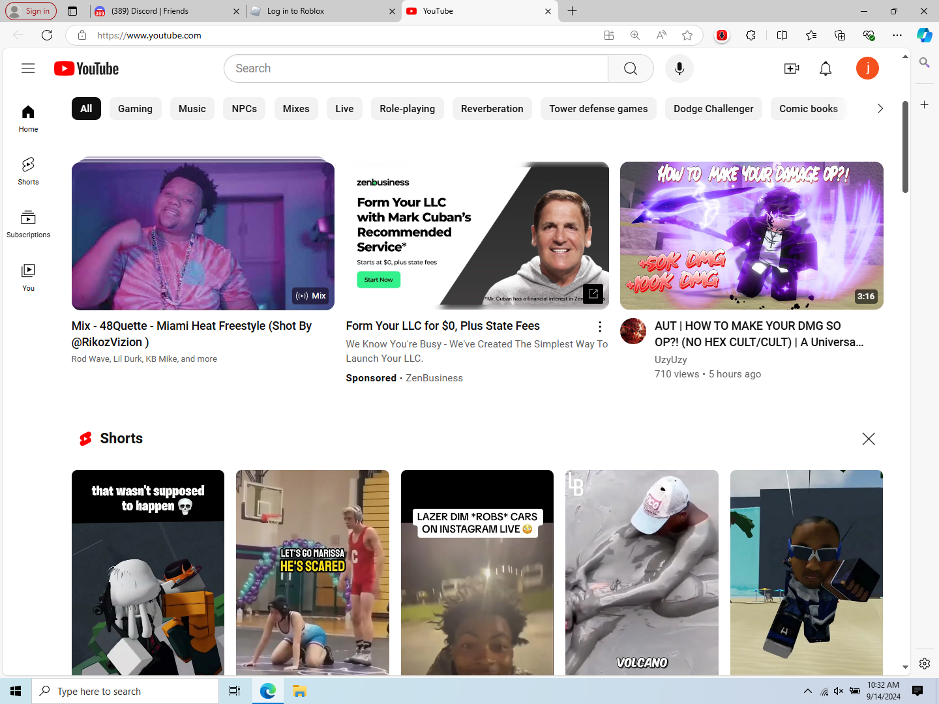The image size is (939, 704).
Task: Open the You library in sidebar
Action: 28,277
